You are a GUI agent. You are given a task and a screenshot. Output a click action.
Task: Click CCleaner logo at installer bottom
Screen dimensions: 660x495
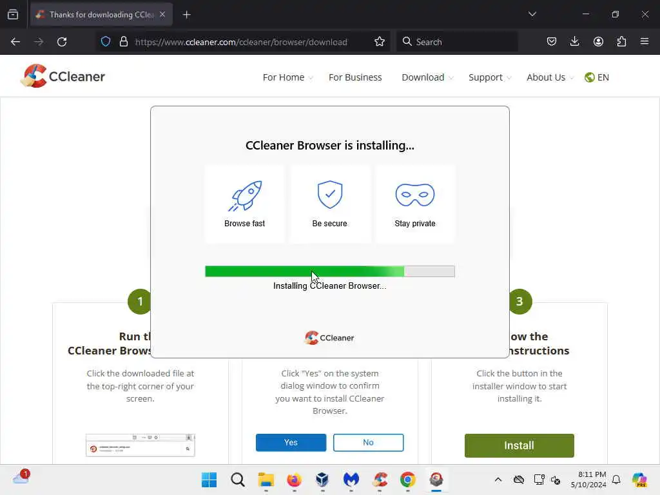(329, 338)
